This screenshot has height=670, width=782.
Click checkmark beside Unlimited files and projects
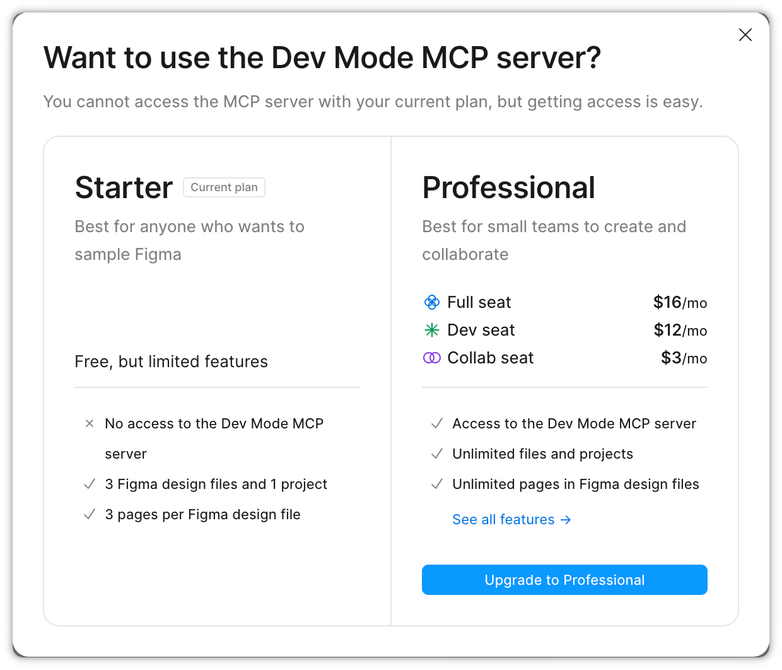point(436,454)
